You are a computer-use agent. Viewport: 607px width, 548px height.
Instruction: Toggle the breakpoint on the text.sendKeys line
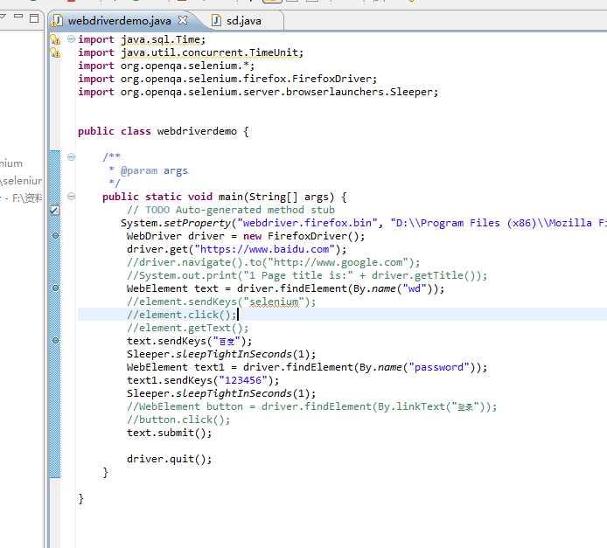tap(55, 341)
